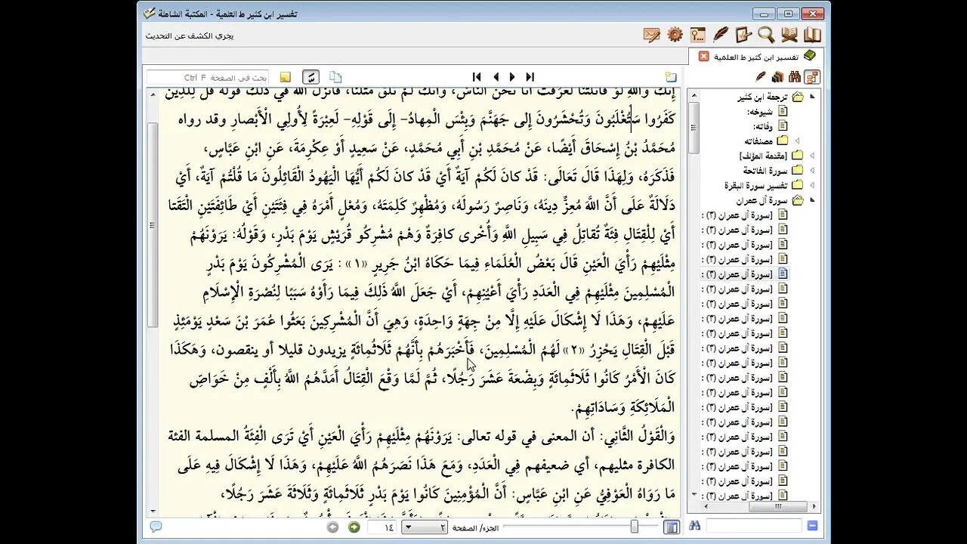This screenshot has width=967, height=544.
Task: Focus the بحث في الصفحة search field
Action: tap(208, 77)
